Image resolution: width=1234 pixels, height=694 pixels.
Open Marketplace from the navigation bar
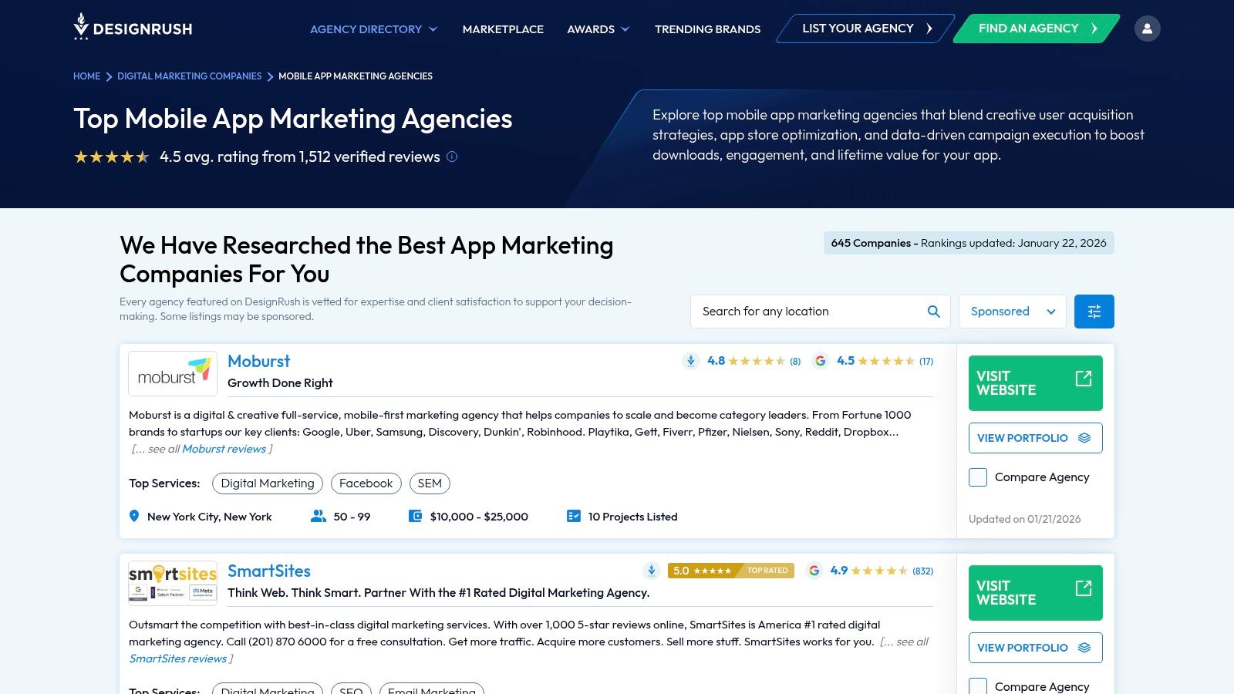click(503, 29)
